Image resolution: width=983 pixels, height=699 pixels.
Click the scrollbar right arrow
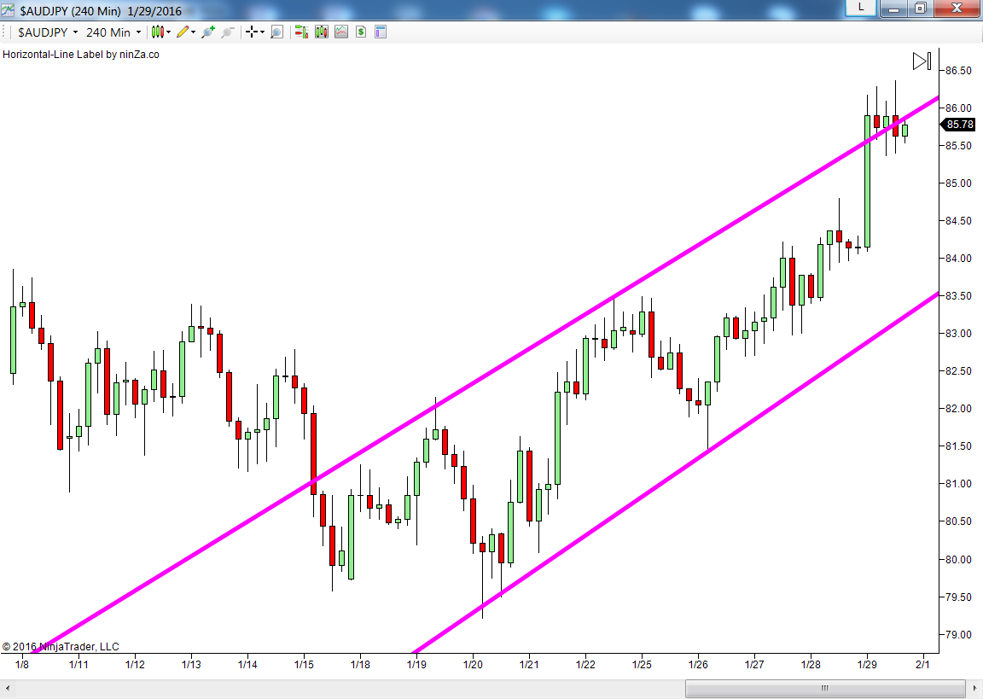tap(974, 689)
